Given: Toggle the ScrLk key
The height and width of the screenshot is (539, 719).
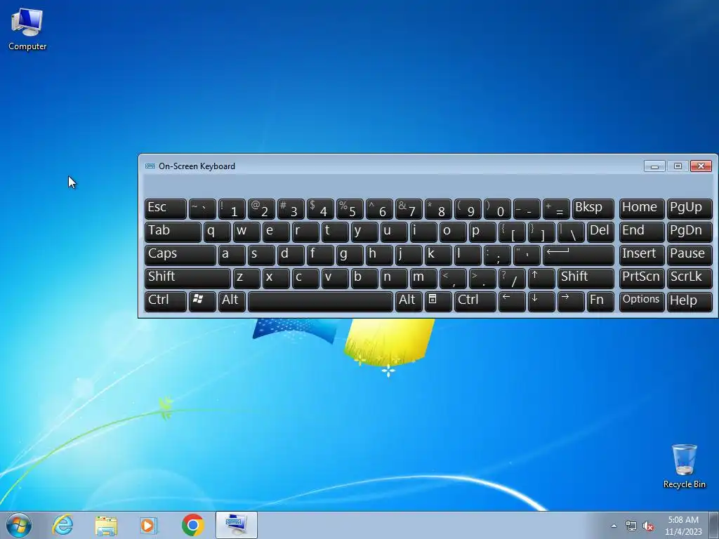Looking at the screenshot, I should tap(690, 278).
